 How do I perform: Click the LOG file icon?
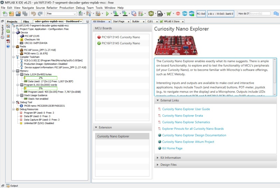160,14
